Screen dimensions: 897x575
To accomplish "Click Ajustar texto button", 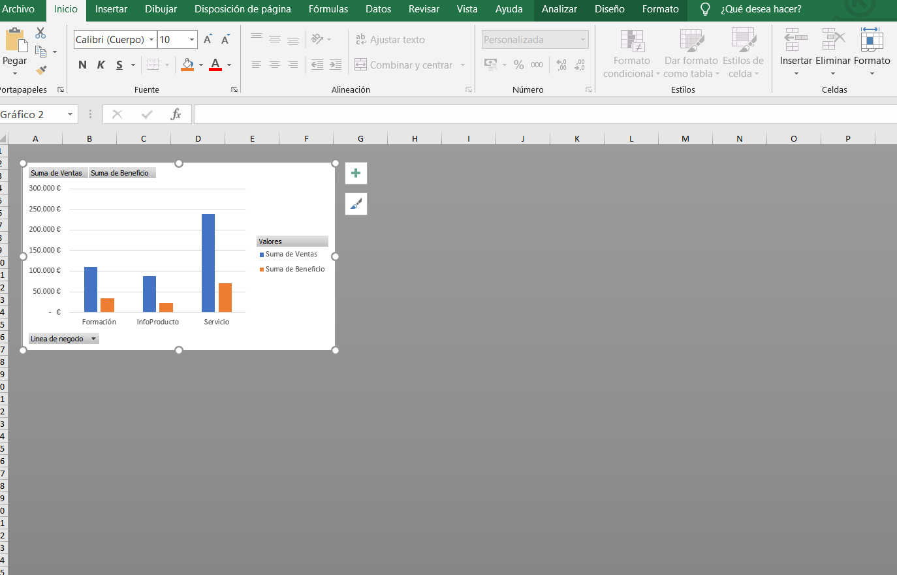I will 390,40.
